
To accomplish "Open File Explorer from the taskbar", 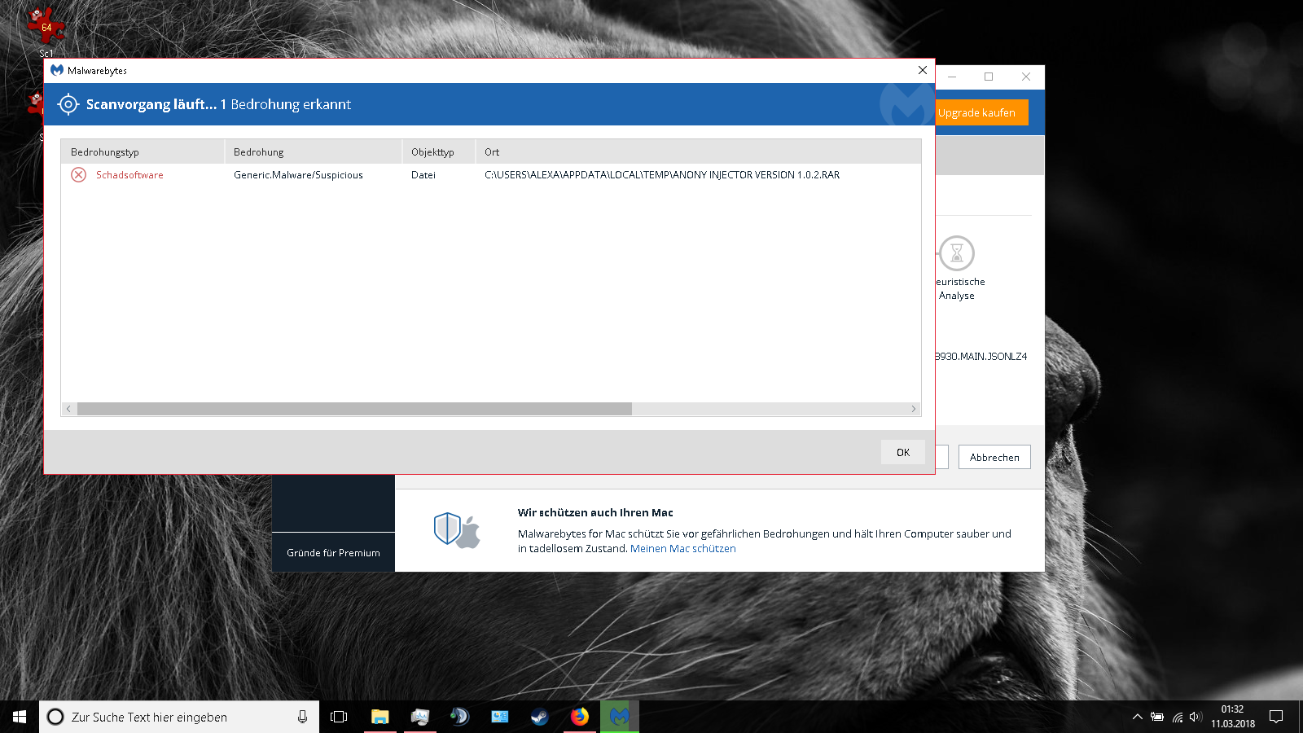I will tap(379, 717).
